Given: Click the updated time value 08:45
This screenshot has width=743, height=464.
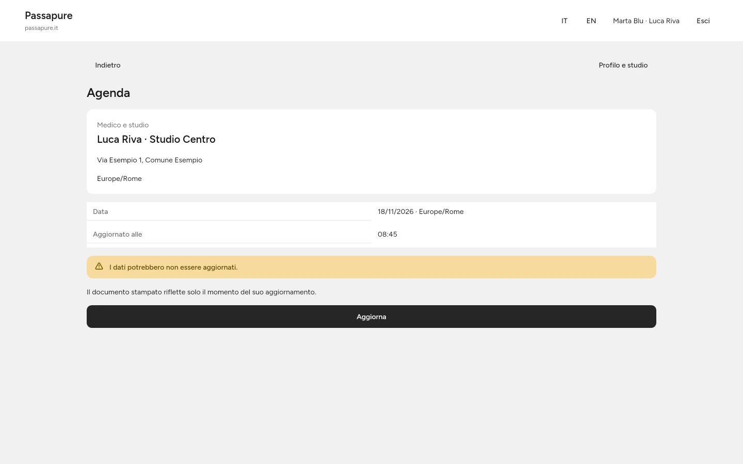Looking at the screenshot, I should (387, 234).
